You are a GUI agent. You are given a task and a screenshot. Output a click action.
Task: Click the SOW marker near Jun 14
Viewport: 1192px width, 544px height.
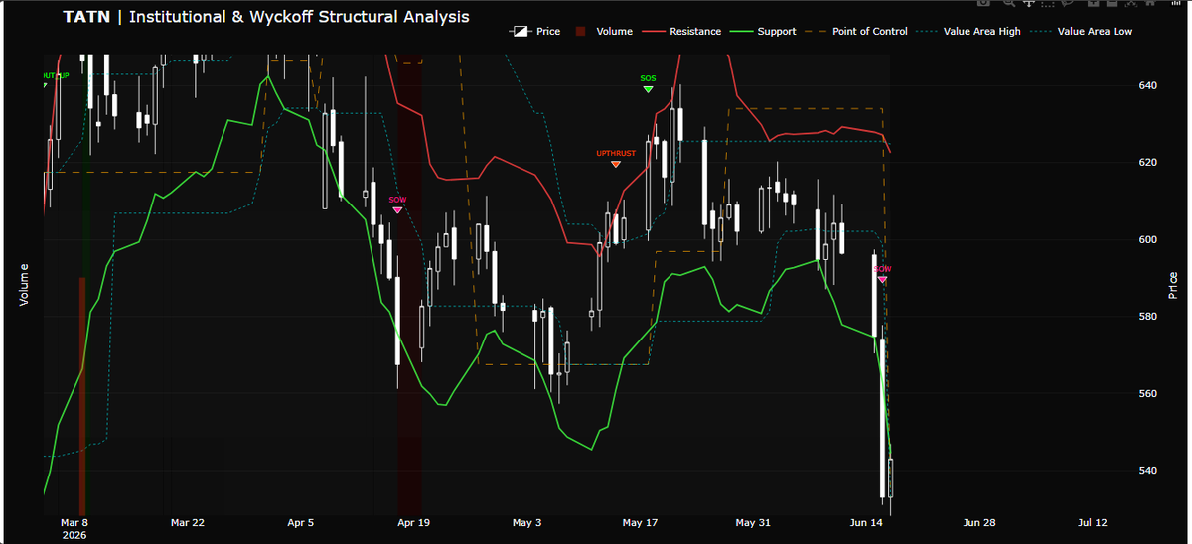pos(882,280)
